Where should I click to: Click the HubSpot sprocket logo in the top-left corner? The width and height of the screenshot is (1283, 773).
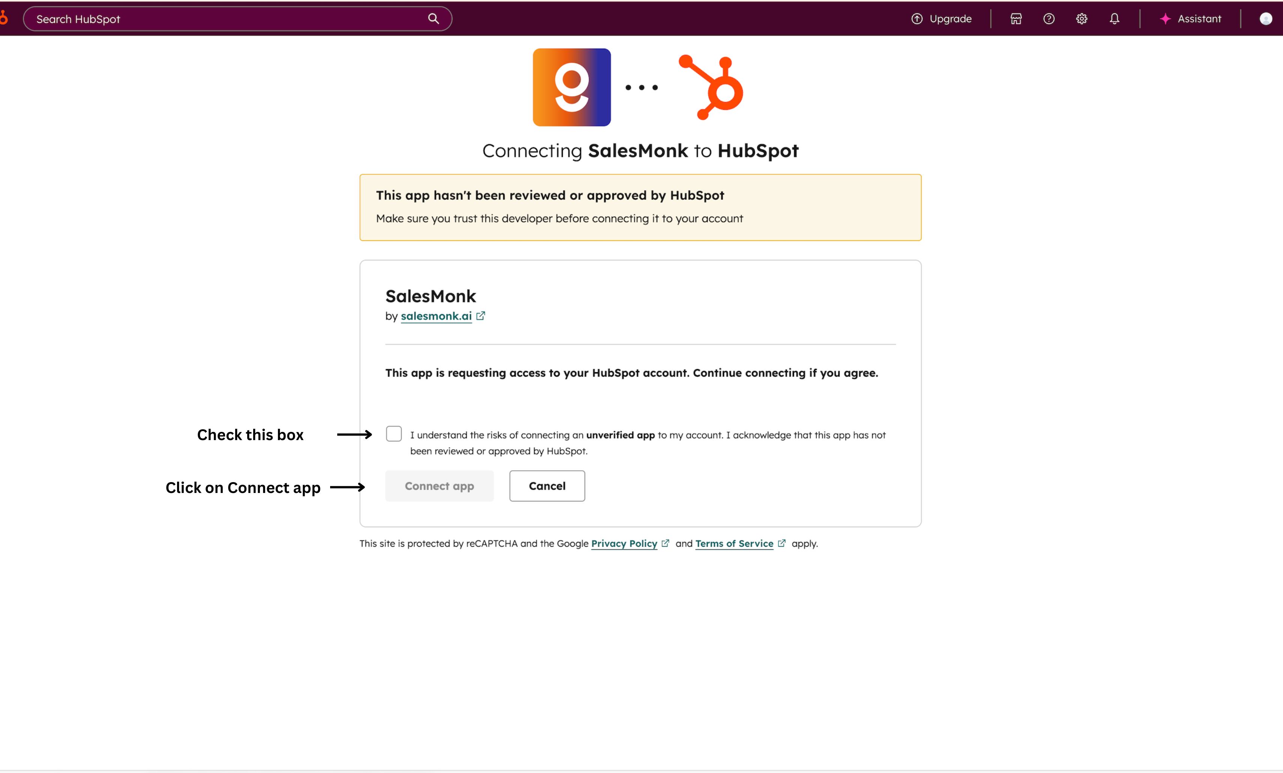pyautogui.click(x=3, y=19)
